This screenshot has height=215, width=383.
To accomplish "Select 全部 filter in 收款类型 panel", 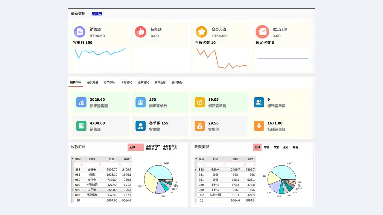I will [x=257, y=147].
